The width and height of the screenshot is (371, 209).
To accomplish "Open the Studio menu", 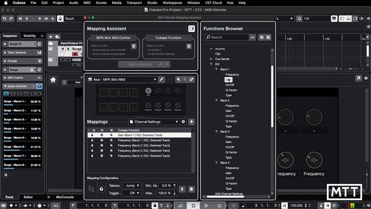I will (x=152, y=3).
